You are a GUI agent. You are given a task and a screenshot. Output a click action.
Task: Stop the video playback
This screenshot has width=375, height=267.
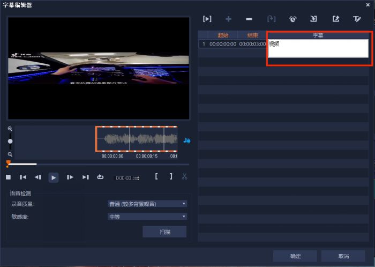coord(9,177)
